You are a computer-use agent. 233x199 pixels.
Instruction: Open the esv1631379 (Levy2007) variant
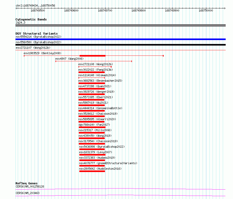click(96, 152)
